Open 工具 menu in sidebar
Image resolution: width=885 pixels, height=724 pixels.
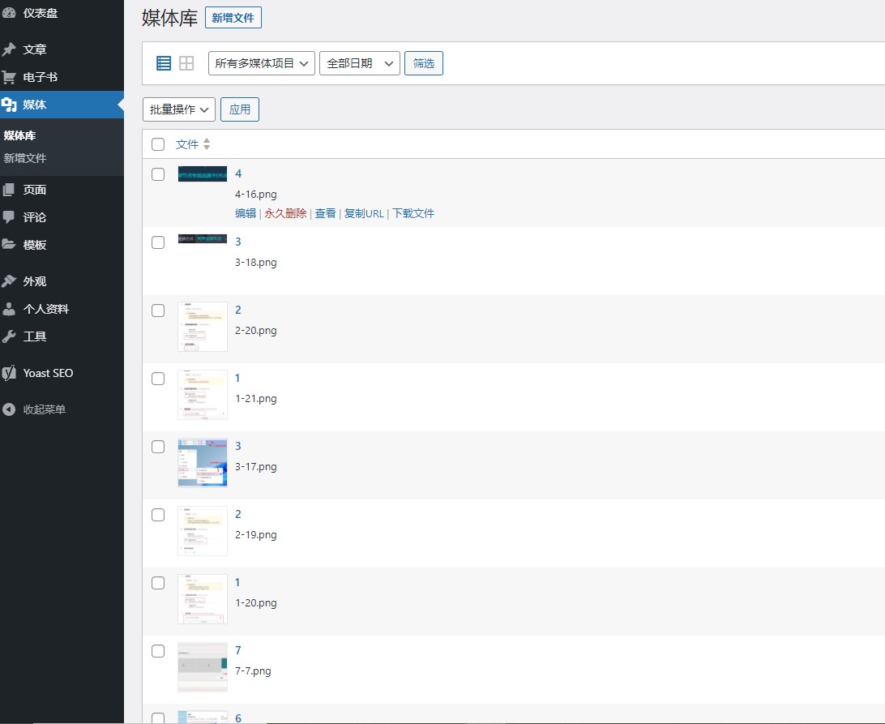(x=34, y=336)
